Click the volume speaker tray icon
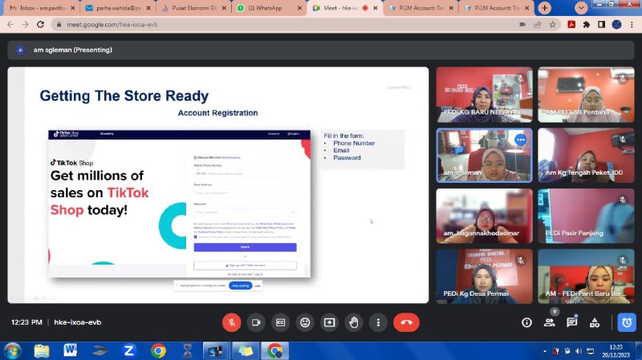642x360 pixels. click(x=578, y=351)
